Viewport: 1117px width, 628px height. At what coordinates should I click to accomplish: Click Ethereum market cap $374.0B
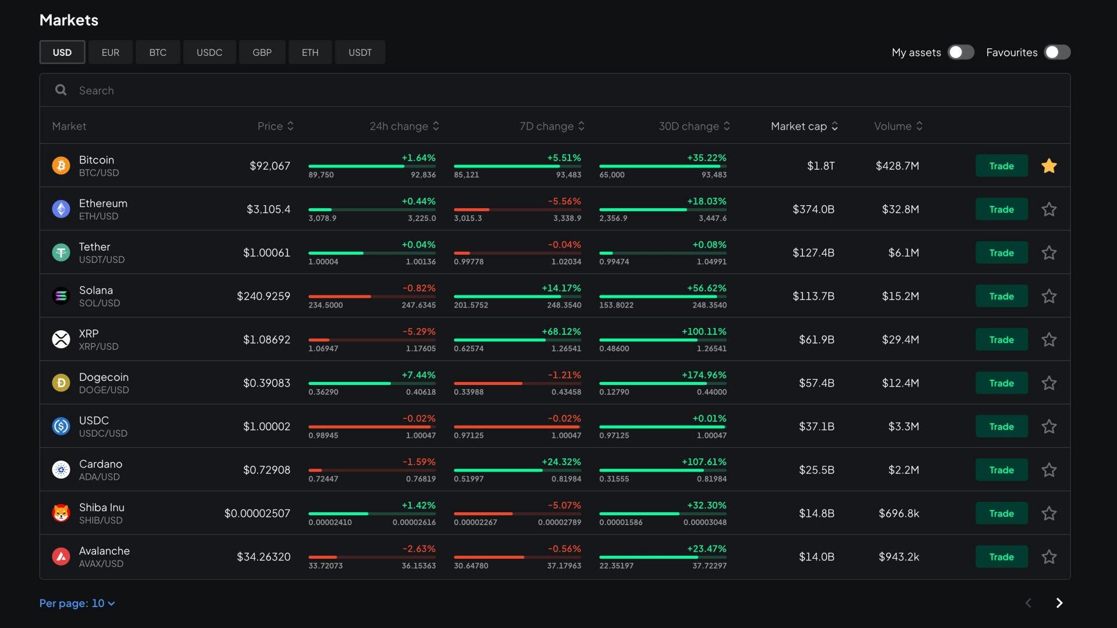[x=813, y=209]
